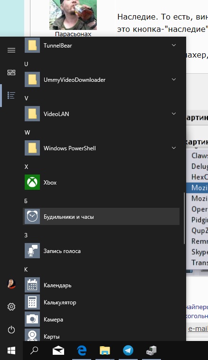
Task: Open the Будильники и часы clock icon
Action: click(x=32, y=216)
